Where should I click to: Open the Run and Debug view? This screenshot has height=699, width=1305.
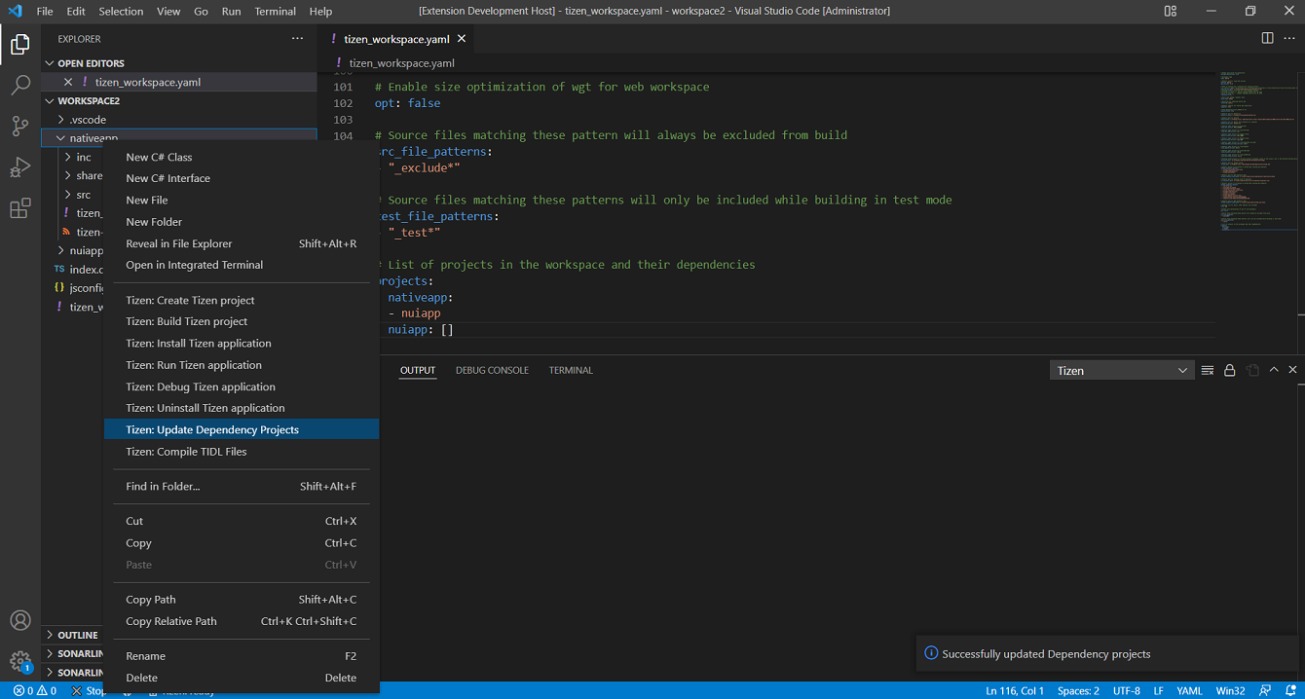[20, 167]
